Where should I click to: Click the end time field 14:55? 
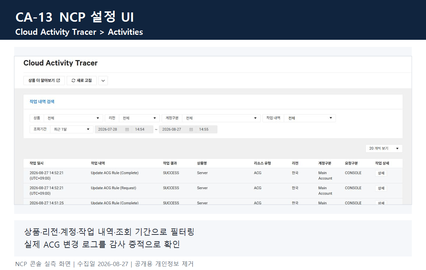[206, 129]
